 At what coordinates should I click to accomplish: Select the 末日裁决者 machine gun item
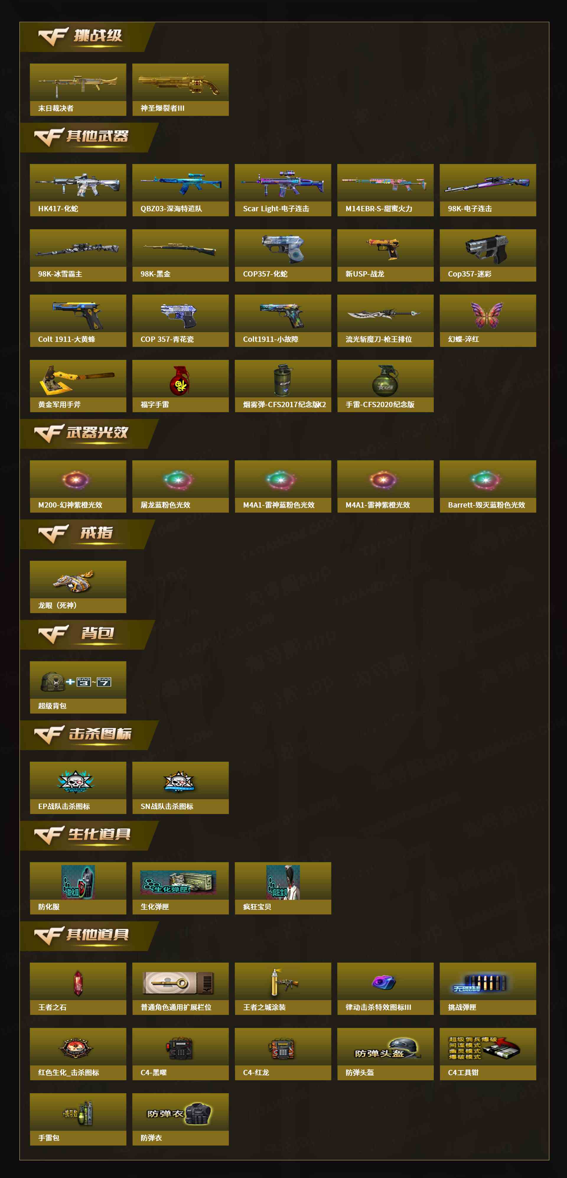(78, 90)
